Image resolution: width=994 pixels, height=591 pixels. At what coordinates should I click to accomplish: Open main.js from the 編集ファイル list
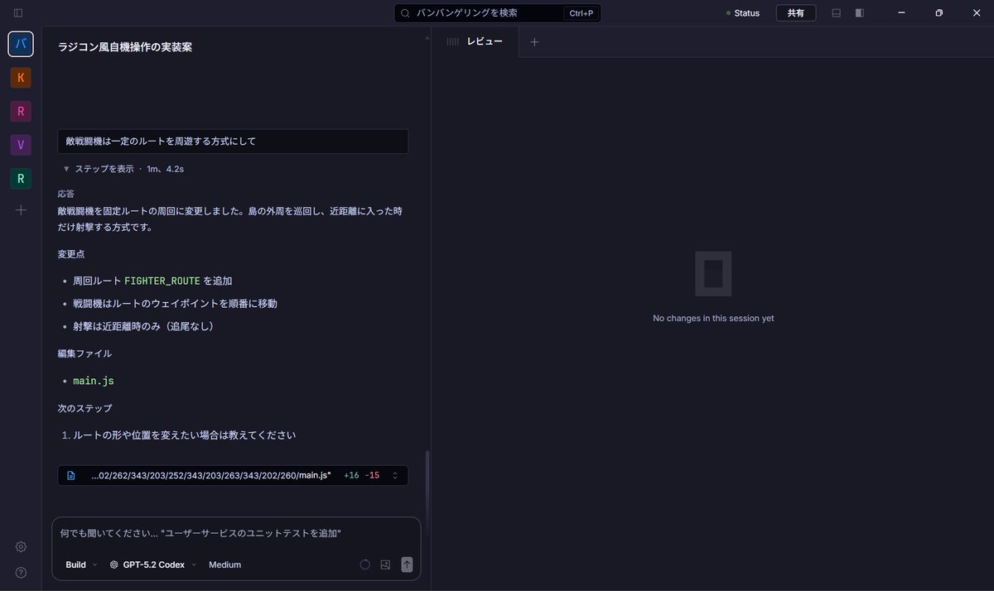pyautogui.click(x=93, y=380)
